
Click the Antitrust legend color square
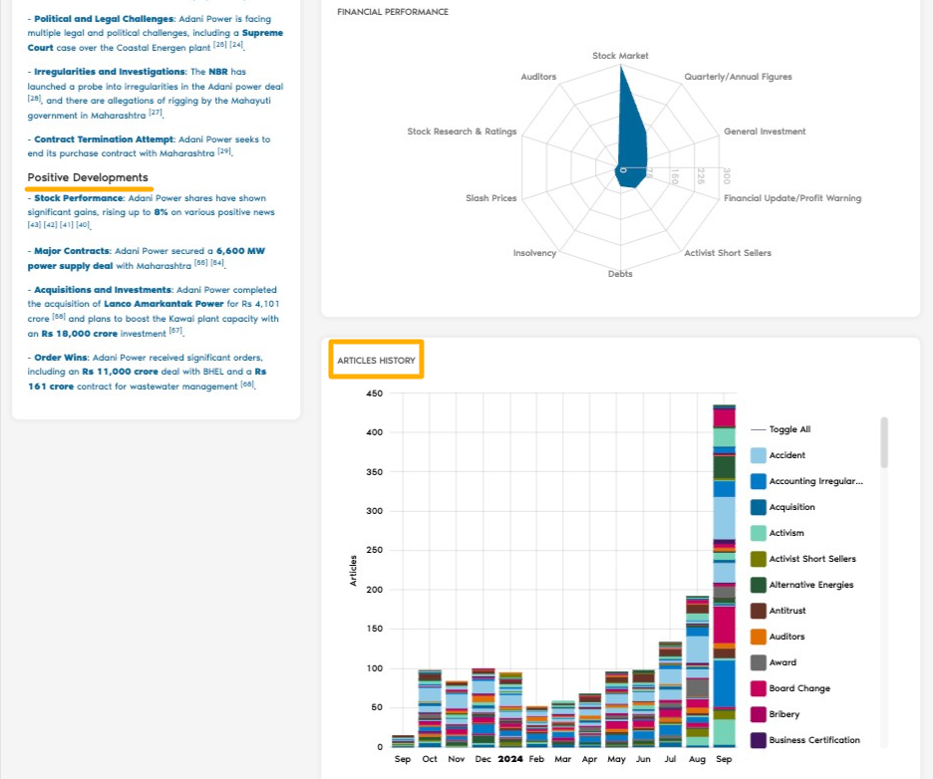click(758, 611)
